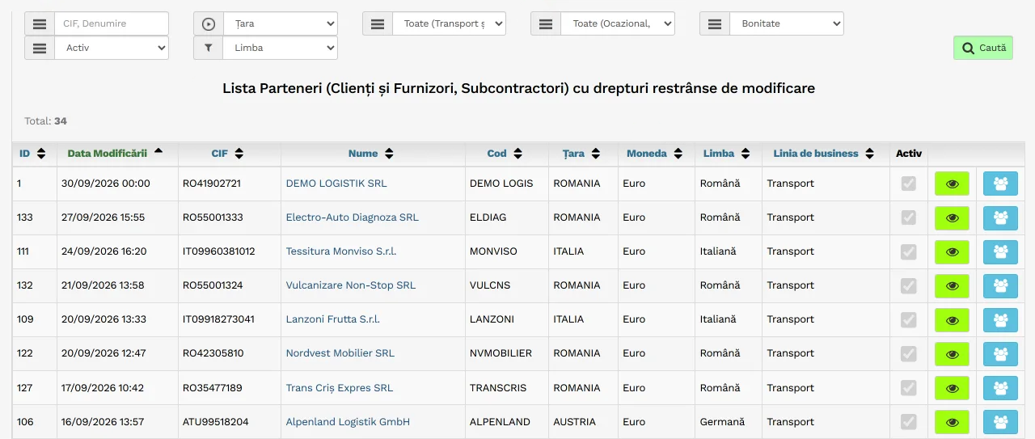Click the play-circle icon beside Țara dropdown
The height and width of the screenshot is (439, 1035).
point(209,23)
